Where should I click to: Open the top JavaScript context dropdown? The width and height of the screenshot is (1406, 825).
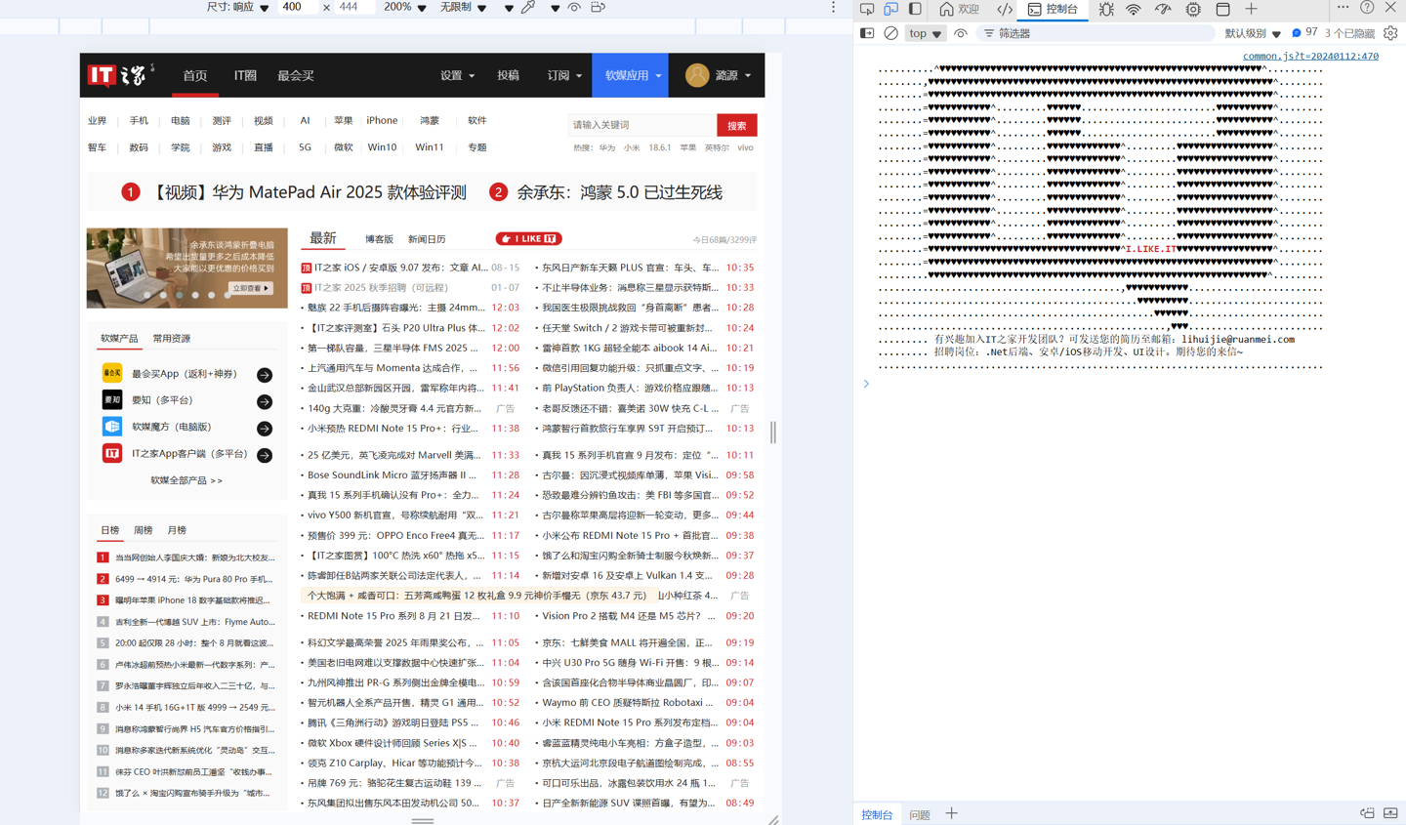point(925,33)
